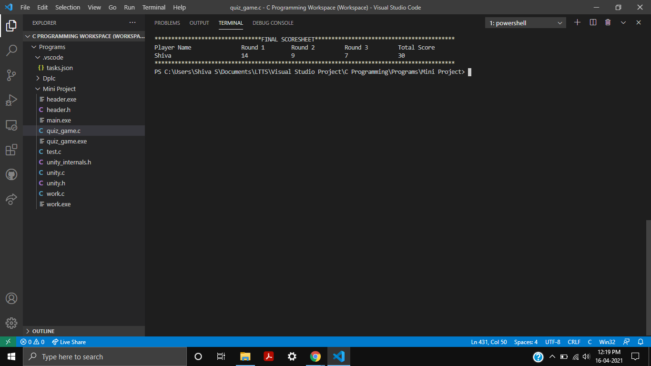This screenshot has width=651, height=366.
Task: Kill the terminal using the trash icon
Action: click(x=608, y=22)
